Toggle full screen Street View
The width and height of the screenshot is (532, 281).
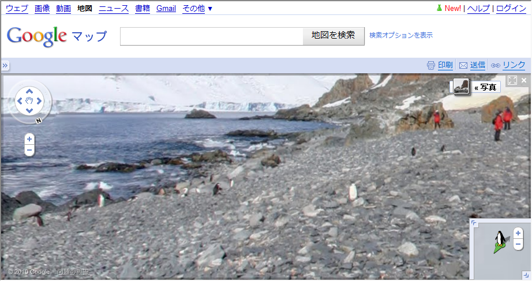512,80
